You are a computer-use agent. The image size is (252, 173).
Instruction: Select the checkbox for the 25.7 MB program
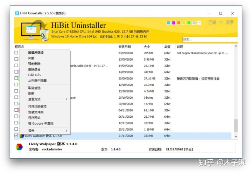(16, 116)
